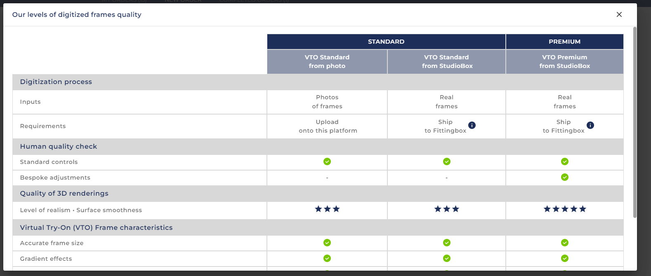Click VTO Premium from StudioBox column header
Image resolution: width=651 pixels, height=276 pixels.
click(x=564, y=62)
